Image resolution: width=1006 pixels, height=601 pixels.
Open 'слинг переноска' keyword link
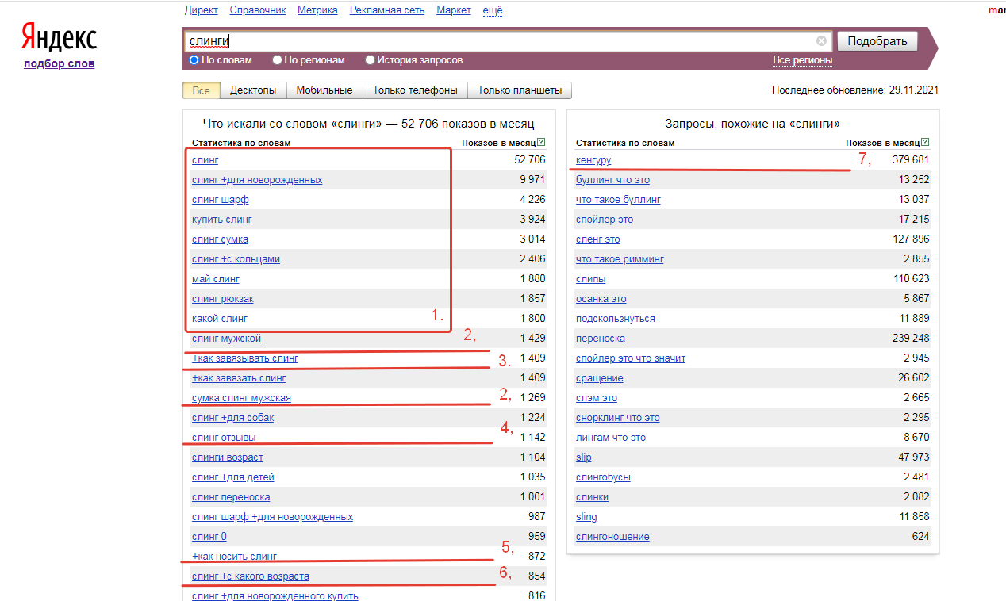[x=231, y=497]
